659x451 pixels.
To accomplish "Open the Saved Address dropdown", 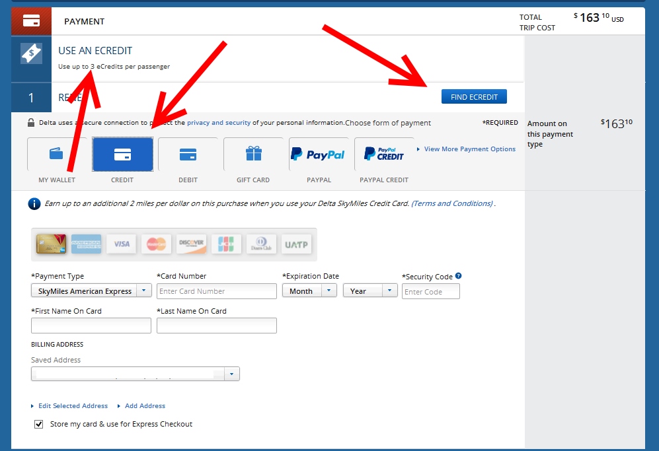I will click(232, 374).
